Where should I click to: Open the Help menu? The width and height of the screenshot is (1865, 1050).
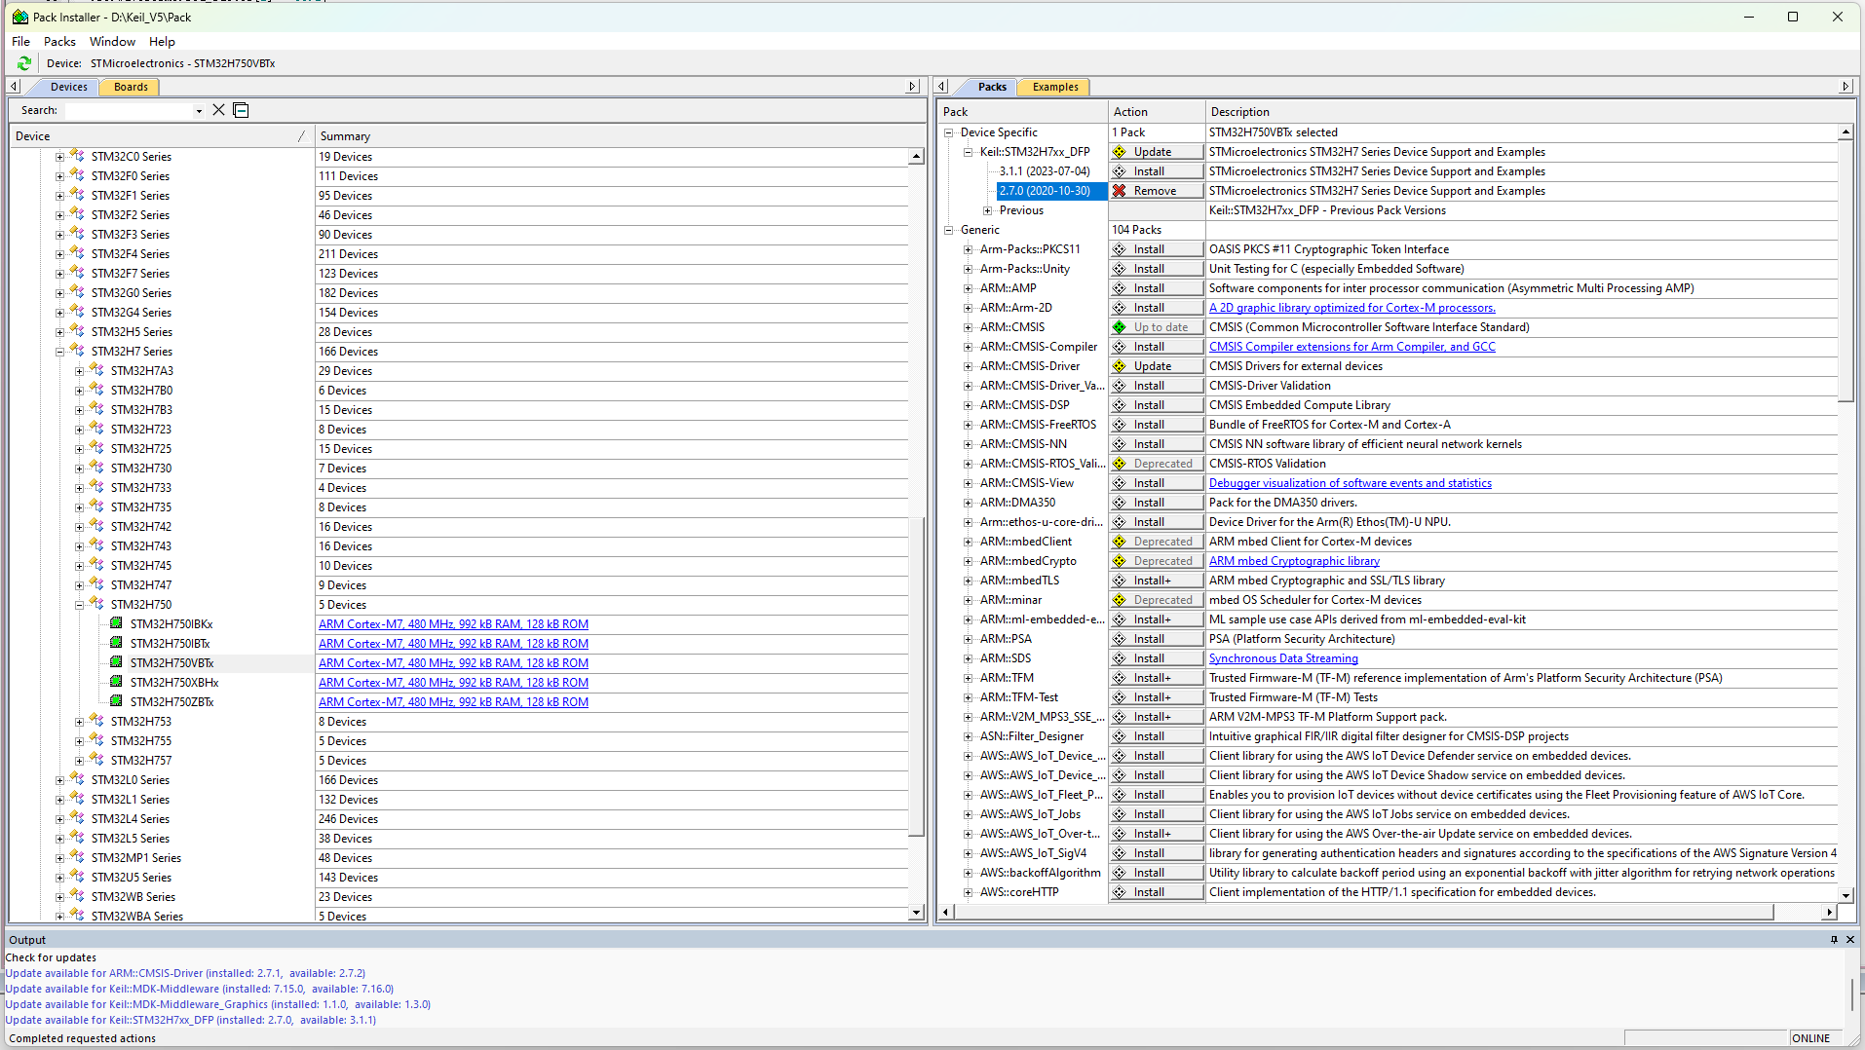(162, 42)
